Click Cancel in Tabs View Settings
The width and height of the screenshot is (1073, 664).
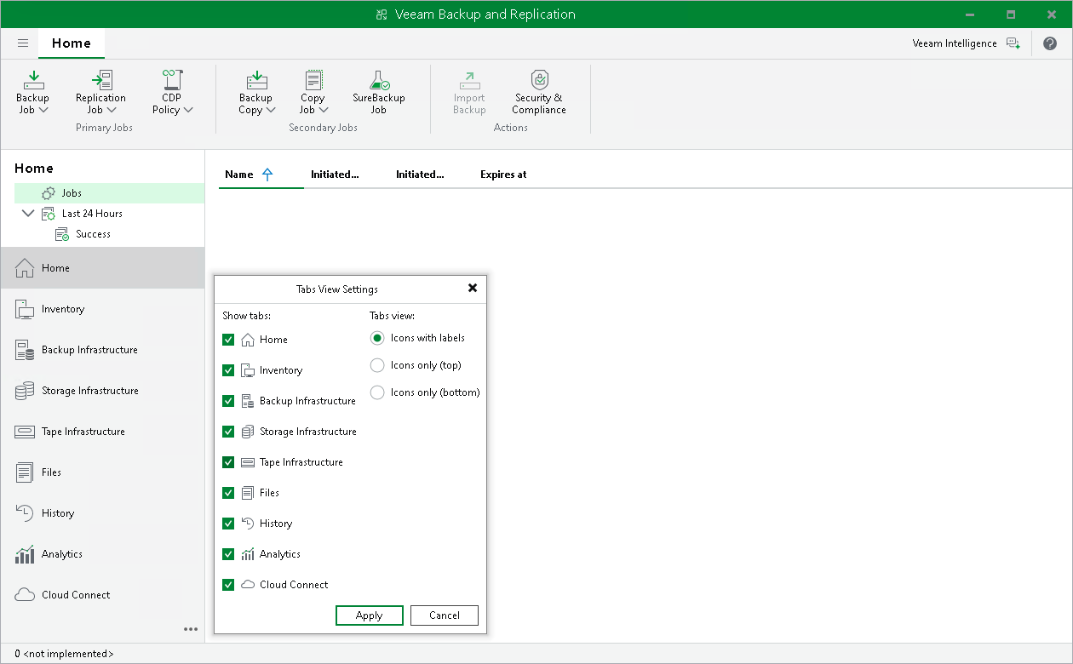[x=445, y=615]
